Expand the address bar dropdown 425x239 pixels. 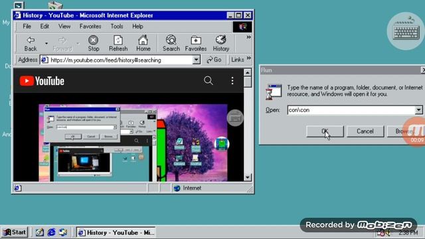(x=197, y=60)
